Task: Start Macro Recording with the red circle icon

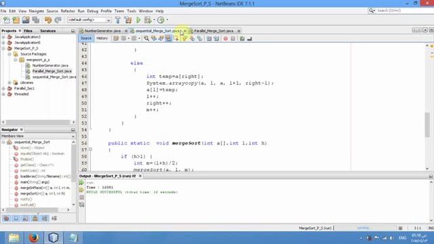Action: pos(226,39)
